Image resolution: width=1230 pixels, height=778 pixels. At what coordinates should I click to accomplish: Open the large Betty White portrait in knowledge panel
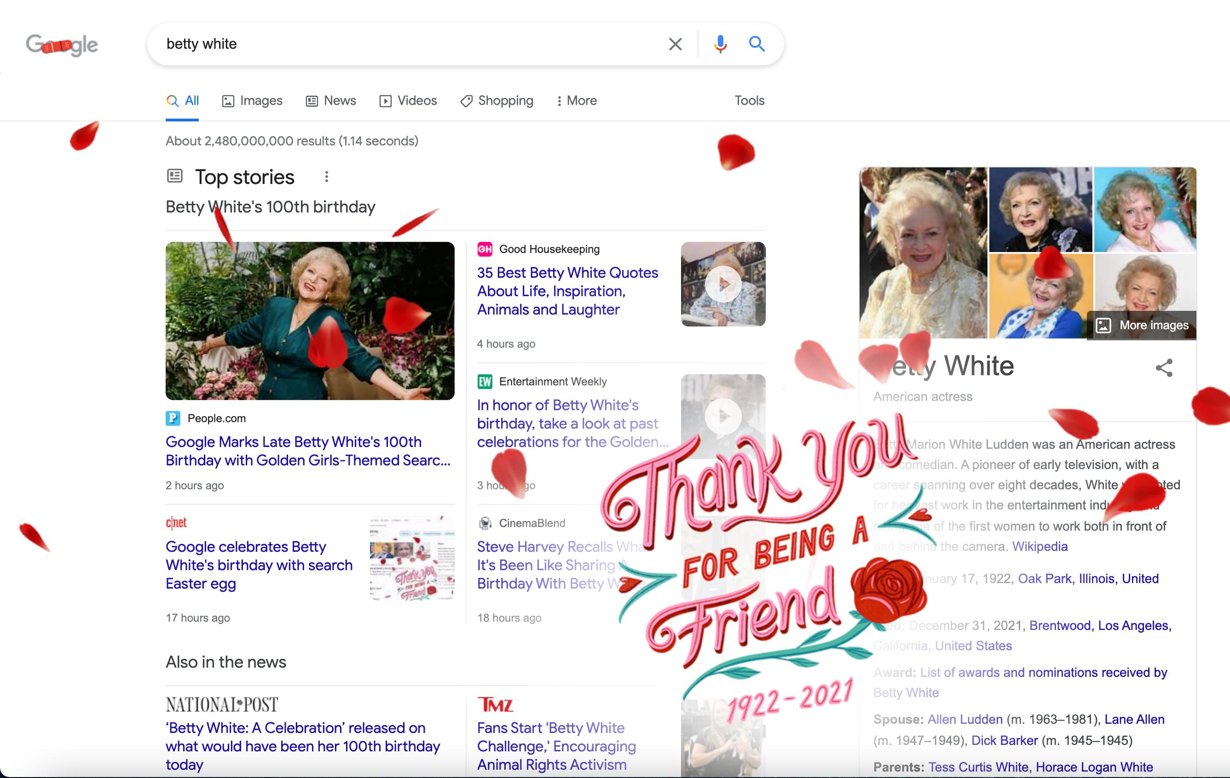[923, 253]
